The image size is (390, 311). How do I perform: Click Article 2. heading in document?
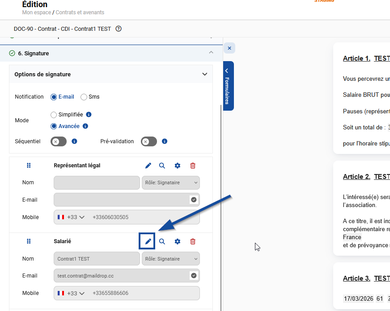point(356,177)
